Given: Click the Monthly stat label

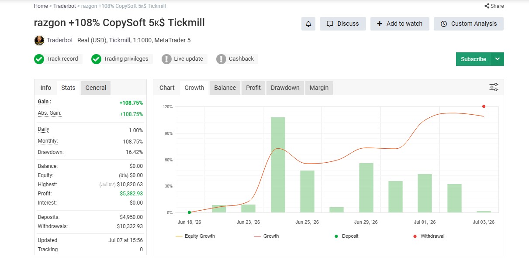Looking at the screenshot, I should [x=48, y=141].
